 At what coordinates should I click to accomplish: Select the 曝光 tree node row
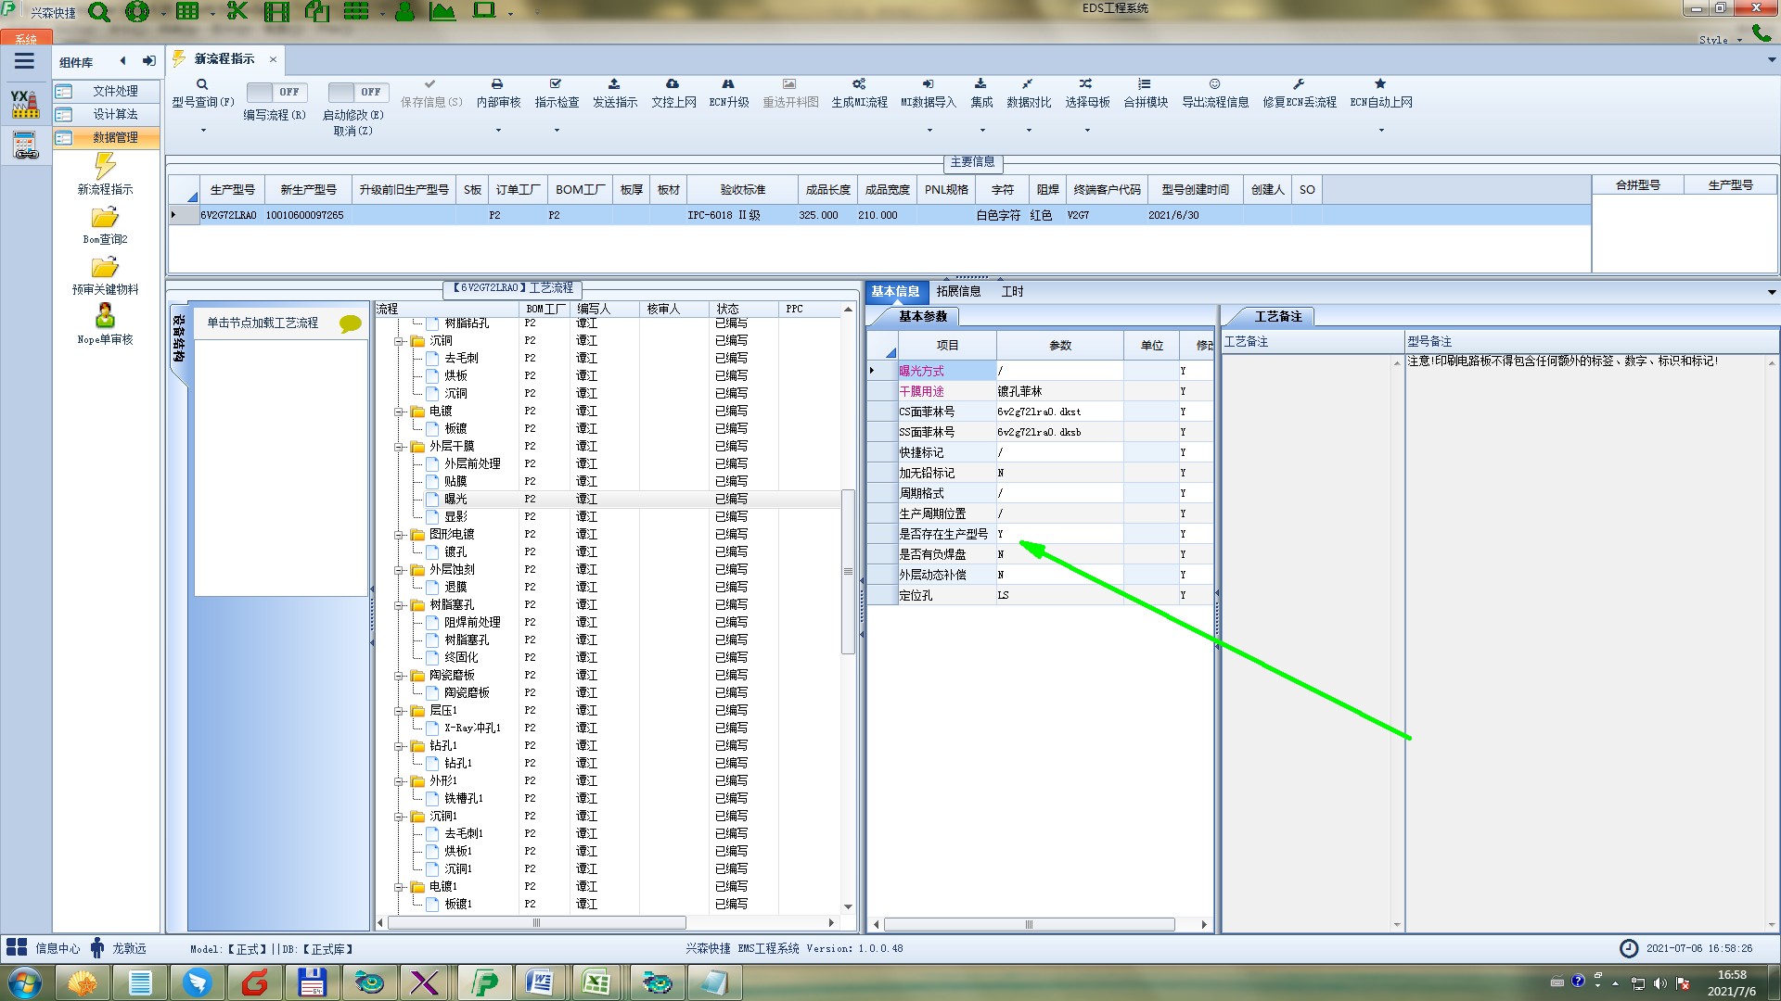point(455,499)
